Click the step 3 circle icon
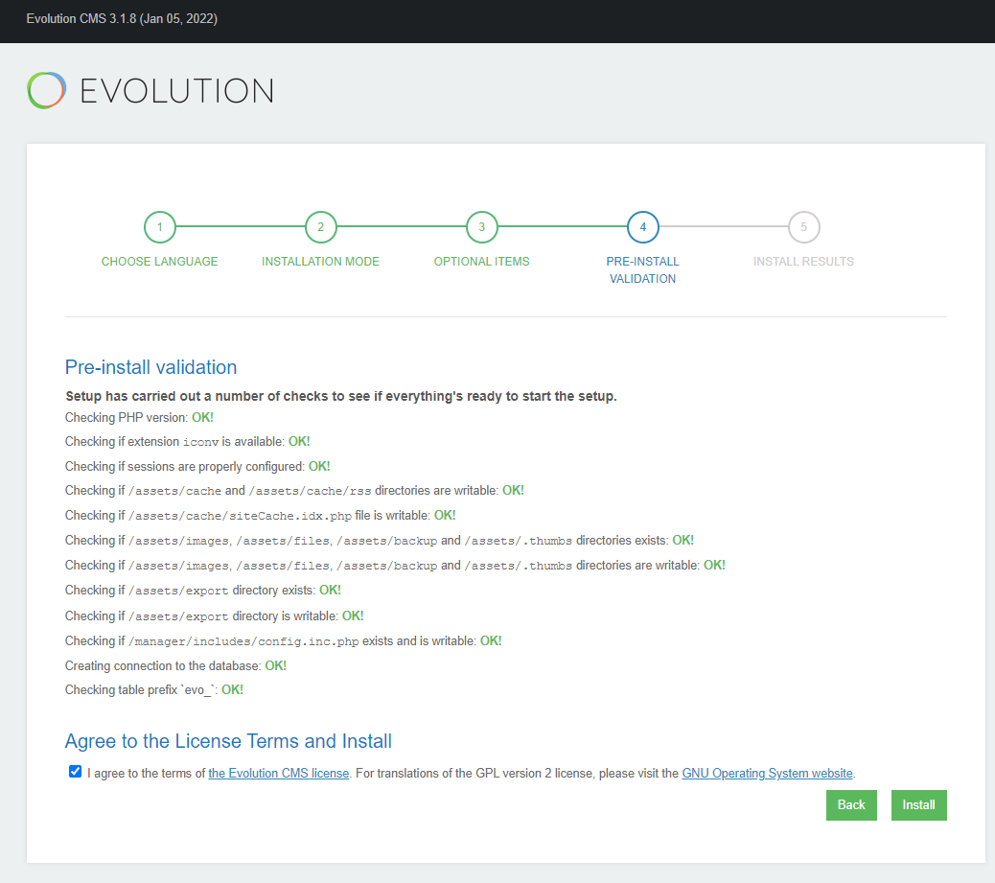 tap(481, 227)
